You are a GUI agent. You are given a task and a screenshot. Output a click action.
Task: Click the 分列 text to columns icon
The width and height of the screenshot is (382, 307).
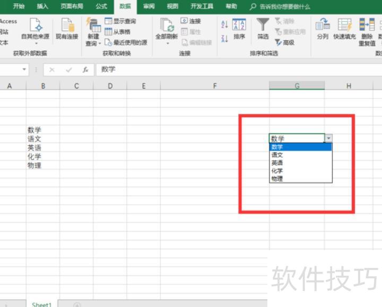pos(323,25)
